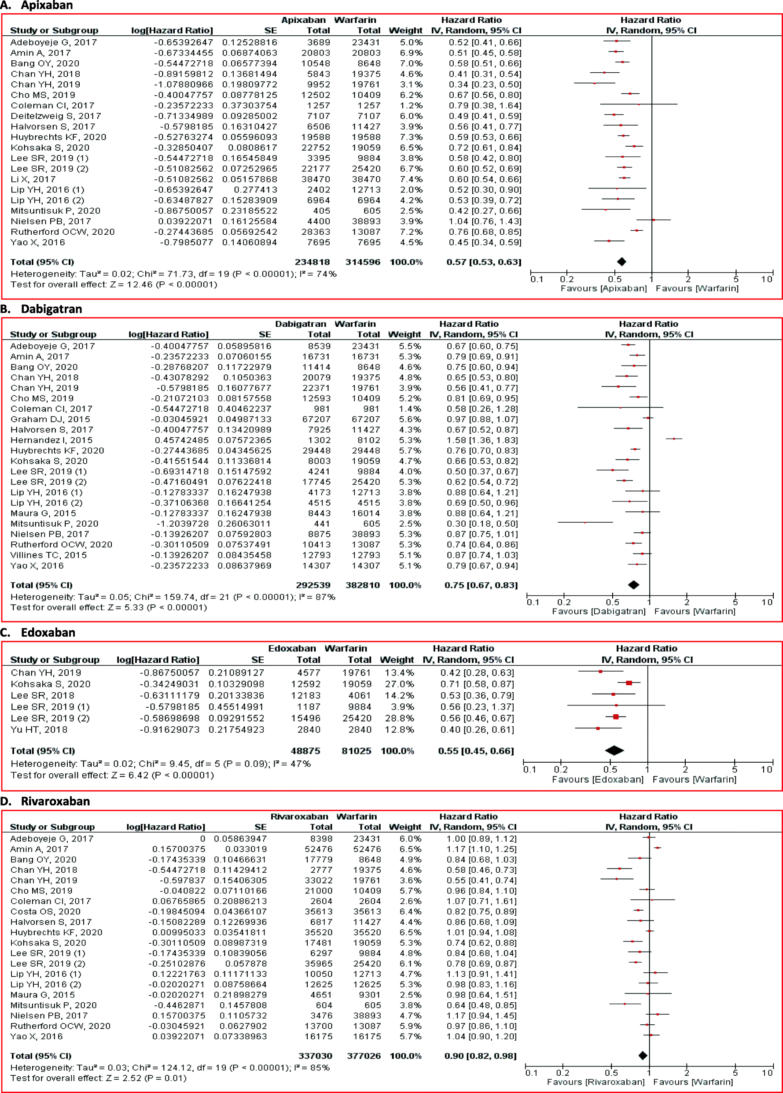Click the Apixaban pooled estimate diamond
The width and height of the screenshot is (783, 1093).
coord(621,262)
